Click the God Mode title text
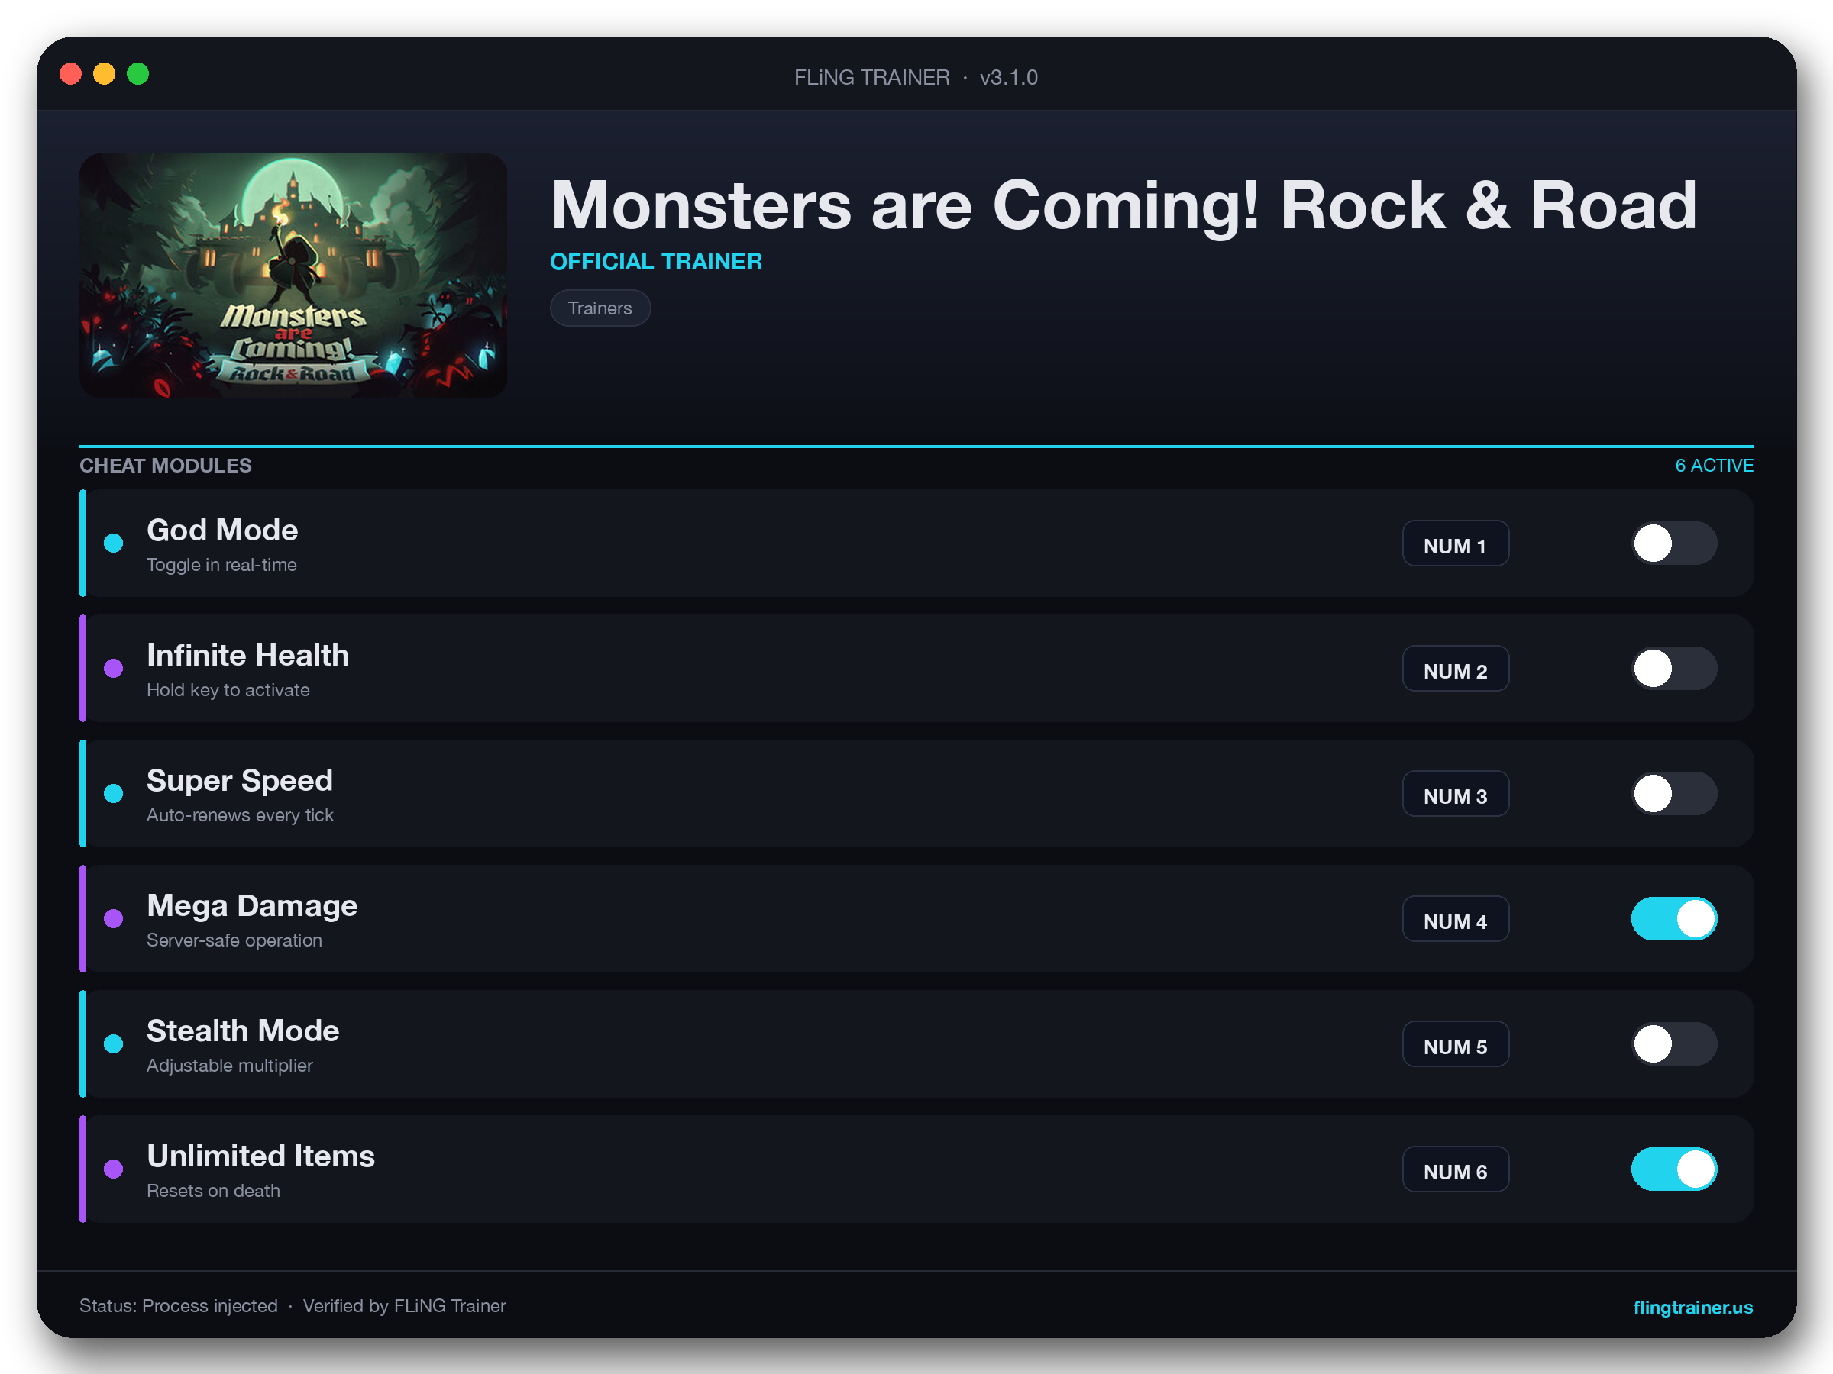Screen dimensions: 1833x1374 (222, 530)
